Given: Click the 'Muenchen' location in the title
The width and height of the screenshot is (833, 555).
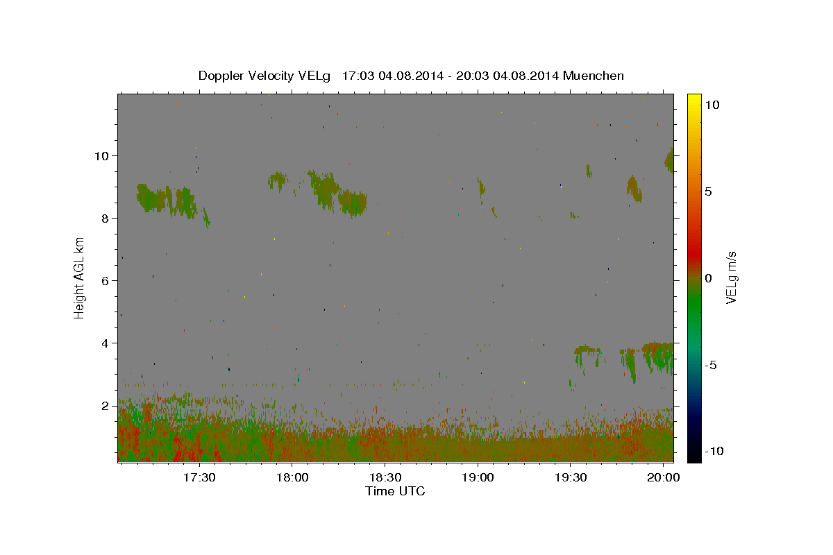Looking at the screenshot, I should click(x=594, y=76).
